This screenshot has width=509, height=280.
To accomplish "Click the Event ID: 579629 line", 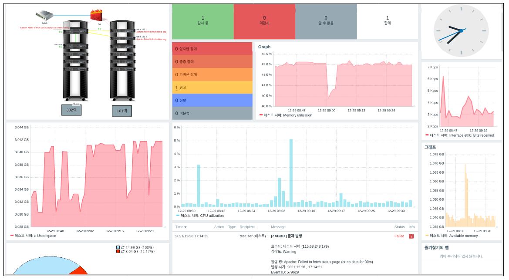I will (x=285, y=272).
